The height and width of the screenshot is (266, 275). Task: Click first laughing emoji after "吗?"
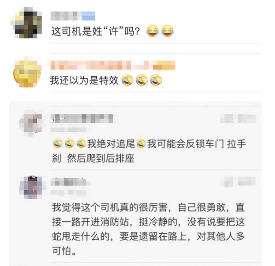click(153, 31)
